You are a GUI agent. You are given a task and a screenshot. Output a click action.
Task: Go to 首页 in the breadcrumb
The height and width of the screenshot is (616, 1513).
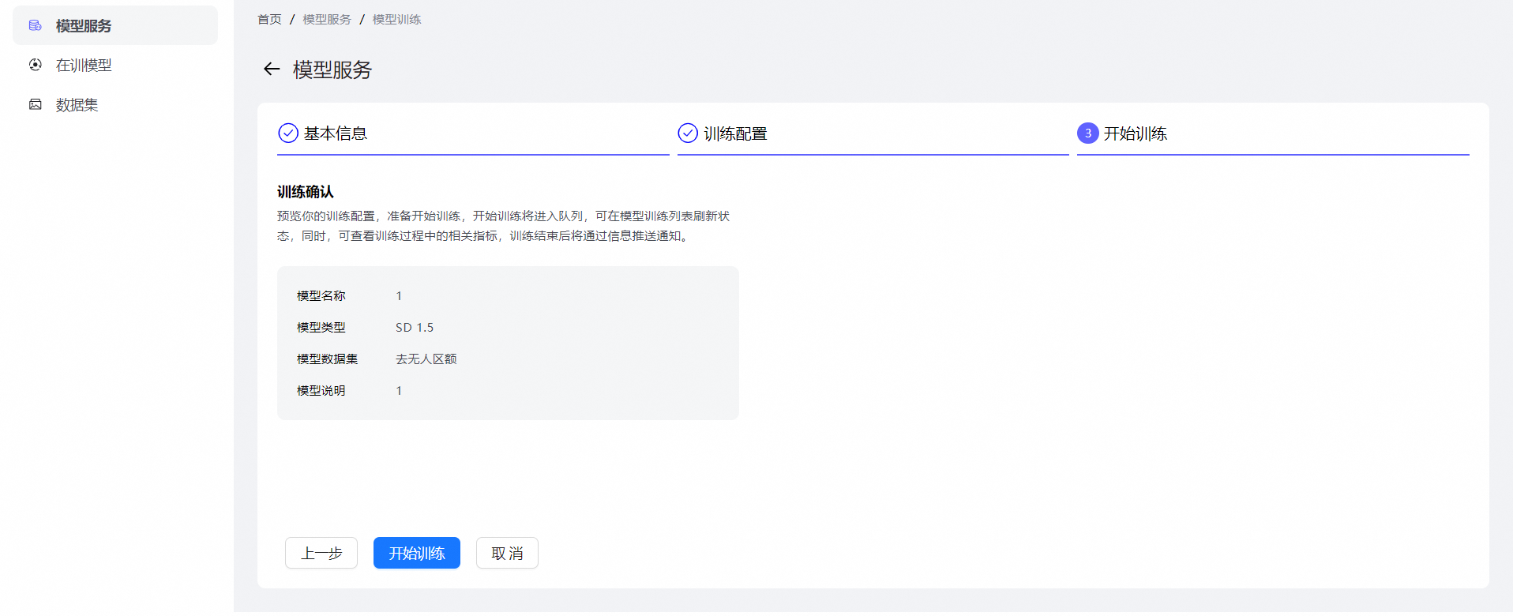(269, 19)
